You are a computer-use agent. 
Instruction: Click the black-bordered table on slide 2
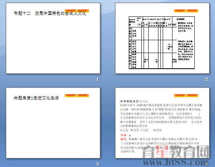pyautogui.click(x=162, y=43)
